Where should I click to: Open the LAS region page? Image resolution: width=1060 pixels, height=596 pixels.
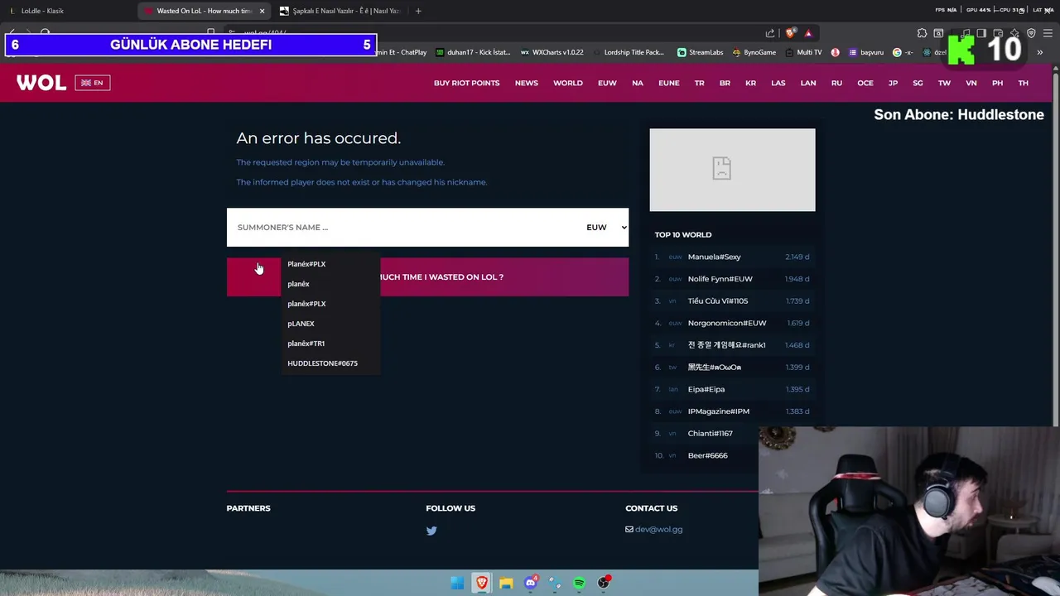point(778,83)
